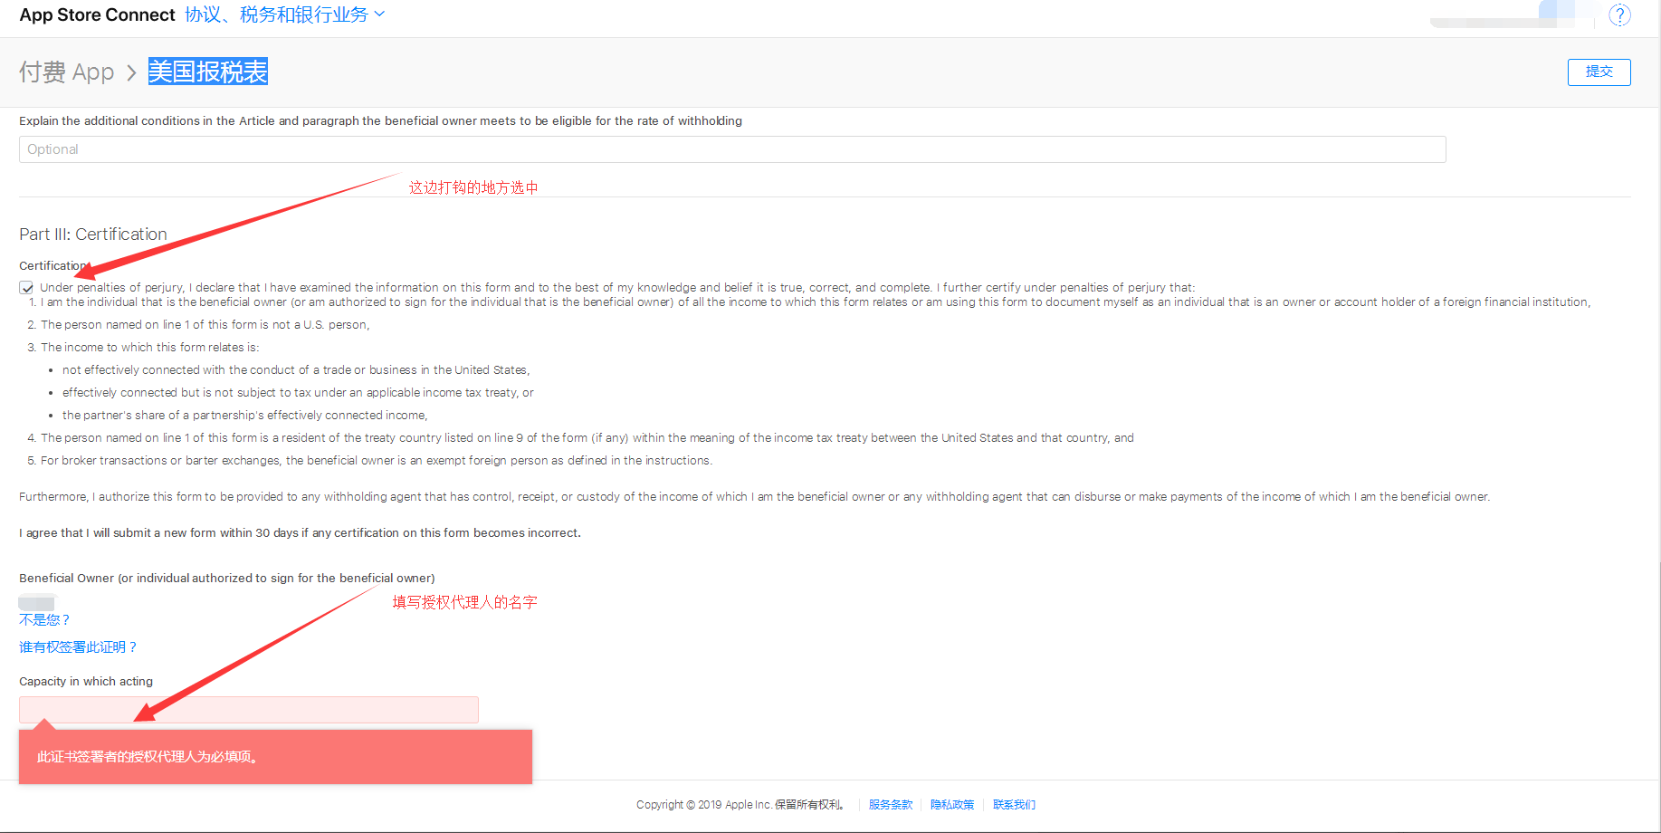The image size is (1661, 833).
Task: Click the Part III: Certification heading
Action: pyautogui.click(x=93, y=235)
